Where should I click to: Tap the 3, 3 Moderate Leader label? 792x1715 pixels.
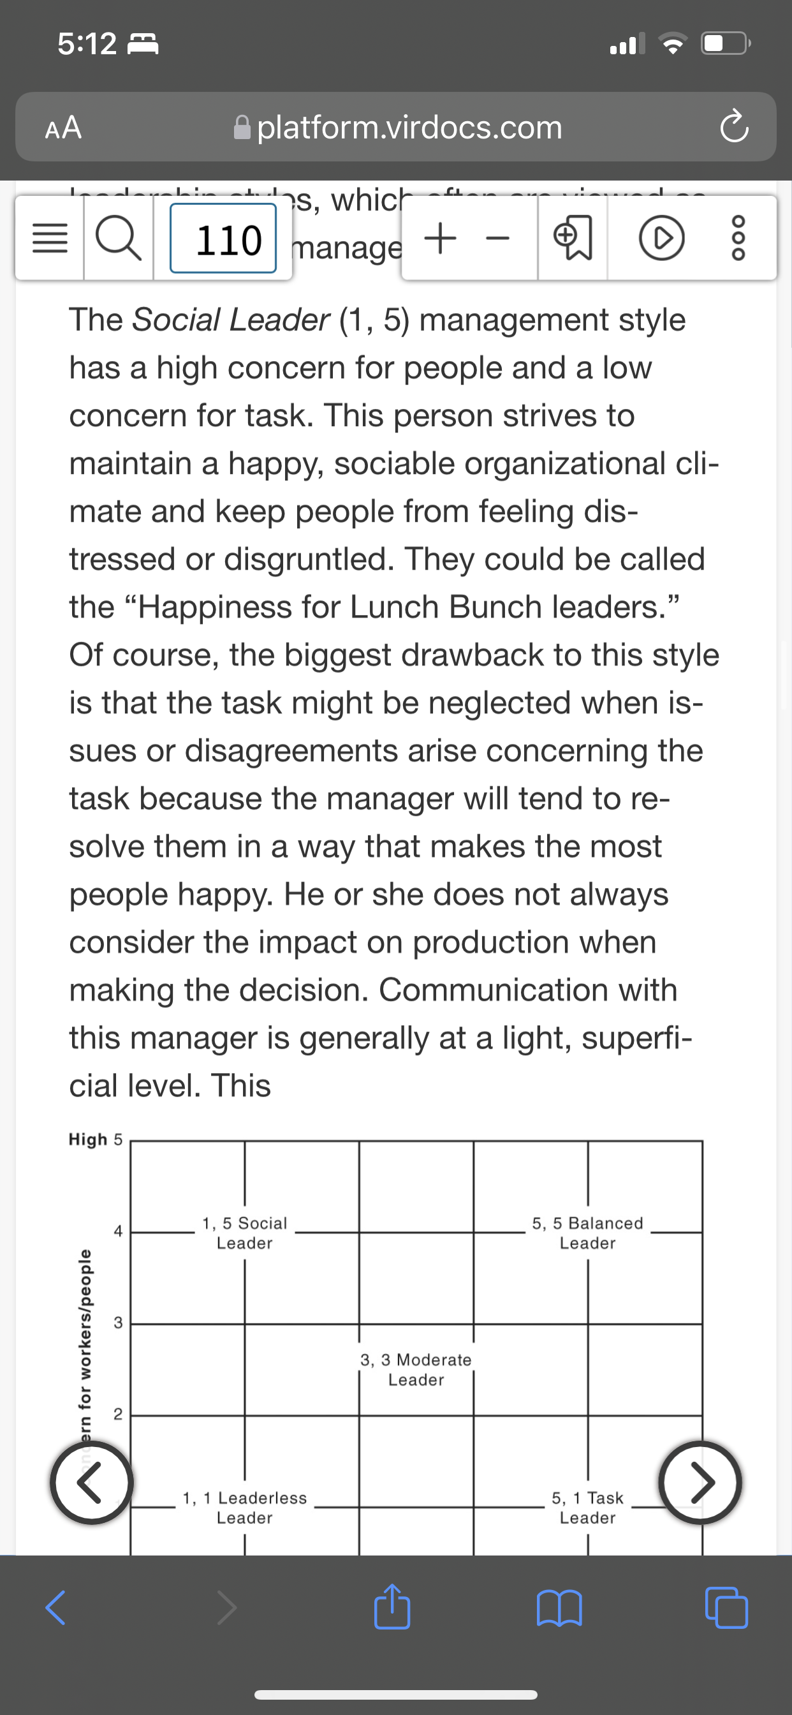point(416,1369)
